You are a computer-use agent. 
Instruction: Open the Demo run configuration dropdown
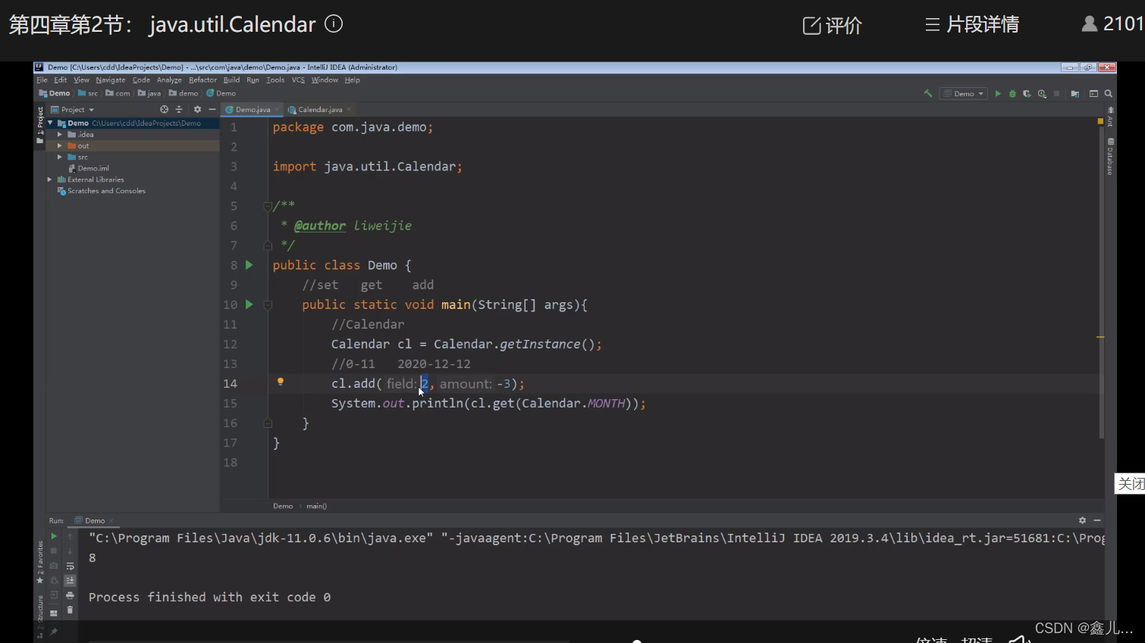click(964, 94)
